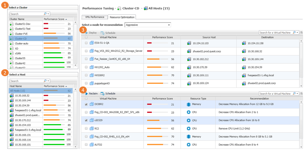Click the Cluster-CD icon in the page title
Screen dimensions: 304x151
[x=120, y=9]
